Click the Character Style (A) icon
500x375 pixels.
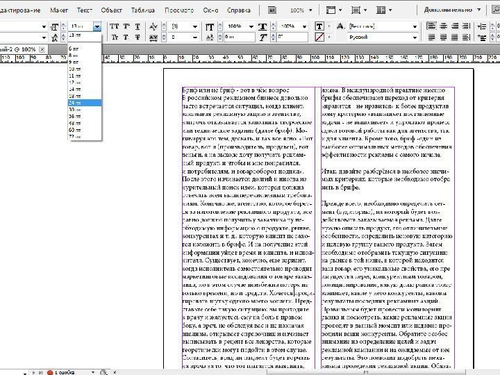pos(340,26)
